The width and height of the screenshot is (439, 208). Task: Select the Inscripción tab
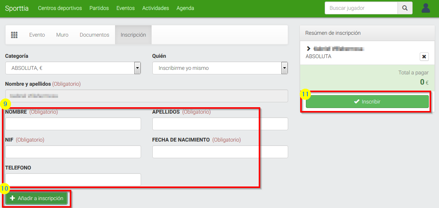pyautogui.click(x=133, y=35)
